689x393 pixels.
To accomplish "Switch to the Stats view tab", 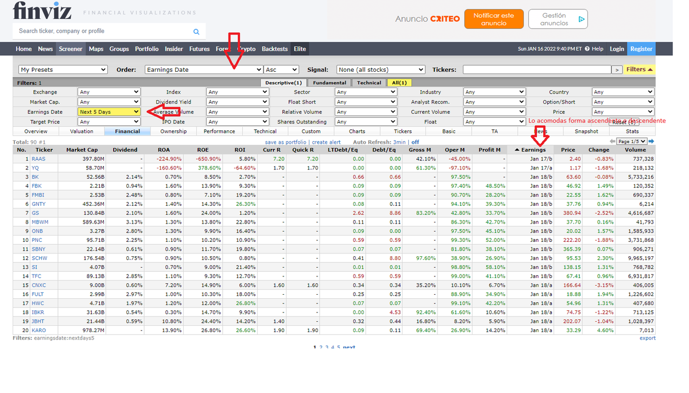I will tap(632, 132).
